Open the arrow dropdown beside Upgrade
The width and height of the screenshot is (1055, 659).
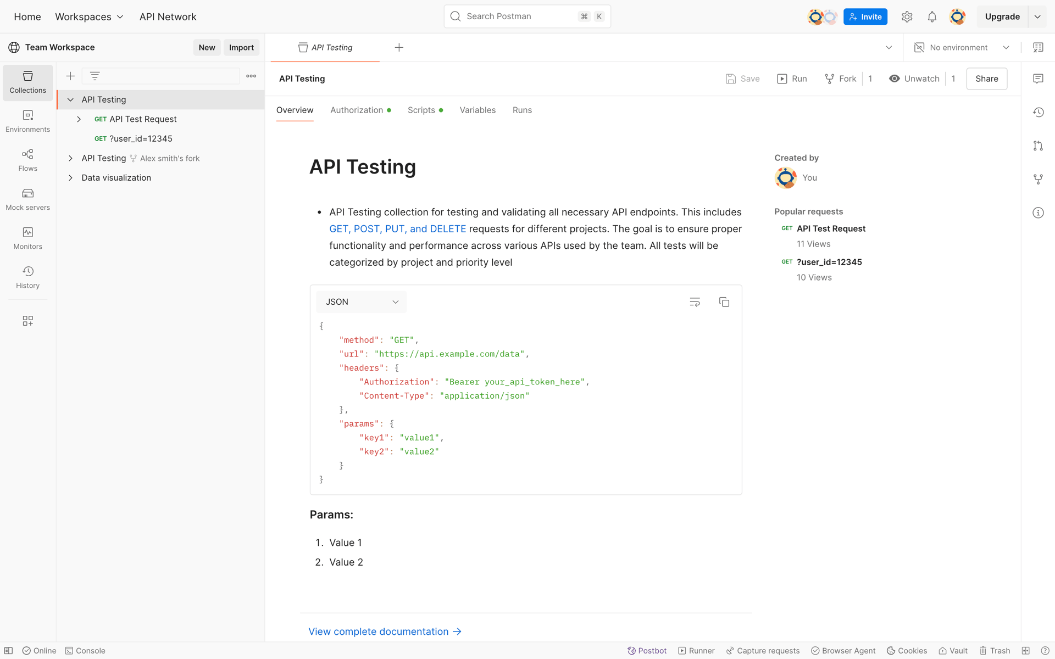pos(1037,16)
